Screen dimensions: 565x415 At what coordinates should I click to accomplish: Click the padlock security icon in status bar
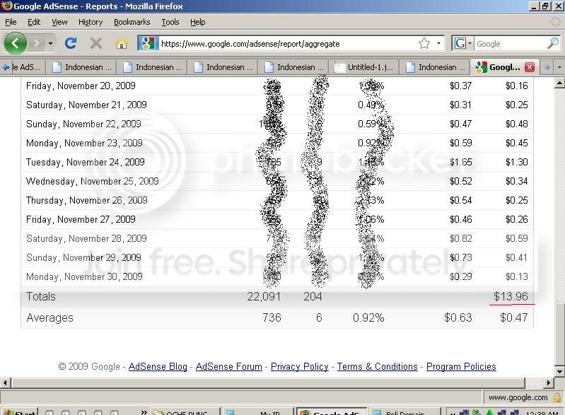click(x=557, y=397)
